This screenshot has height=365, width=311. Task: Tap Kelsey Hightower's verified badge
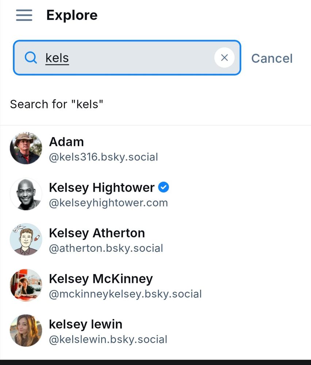point(164,188)
